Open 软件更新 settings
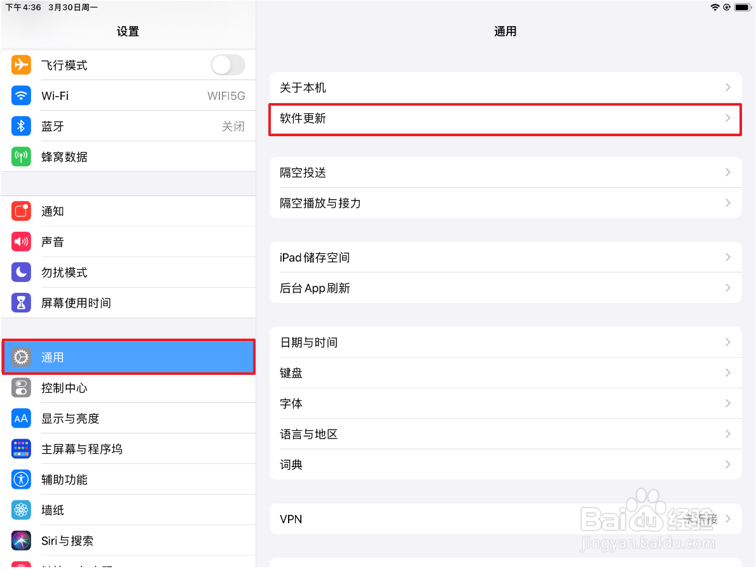Image resolution: width=756 pixels, height=569 pixels. [505, 118]
